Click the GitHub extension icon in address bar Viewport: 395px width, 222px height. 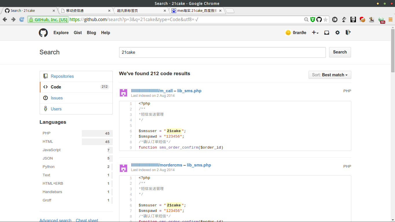point(319,20)
